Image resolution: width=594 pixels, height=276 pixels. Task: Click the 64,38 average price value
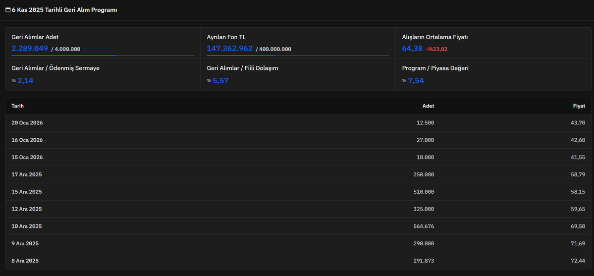point(412,49)
